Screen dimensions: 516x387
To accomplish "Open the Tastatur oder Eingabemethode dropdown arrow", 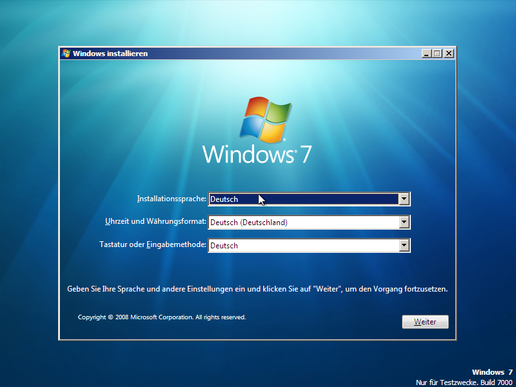I will click(404, 246).
